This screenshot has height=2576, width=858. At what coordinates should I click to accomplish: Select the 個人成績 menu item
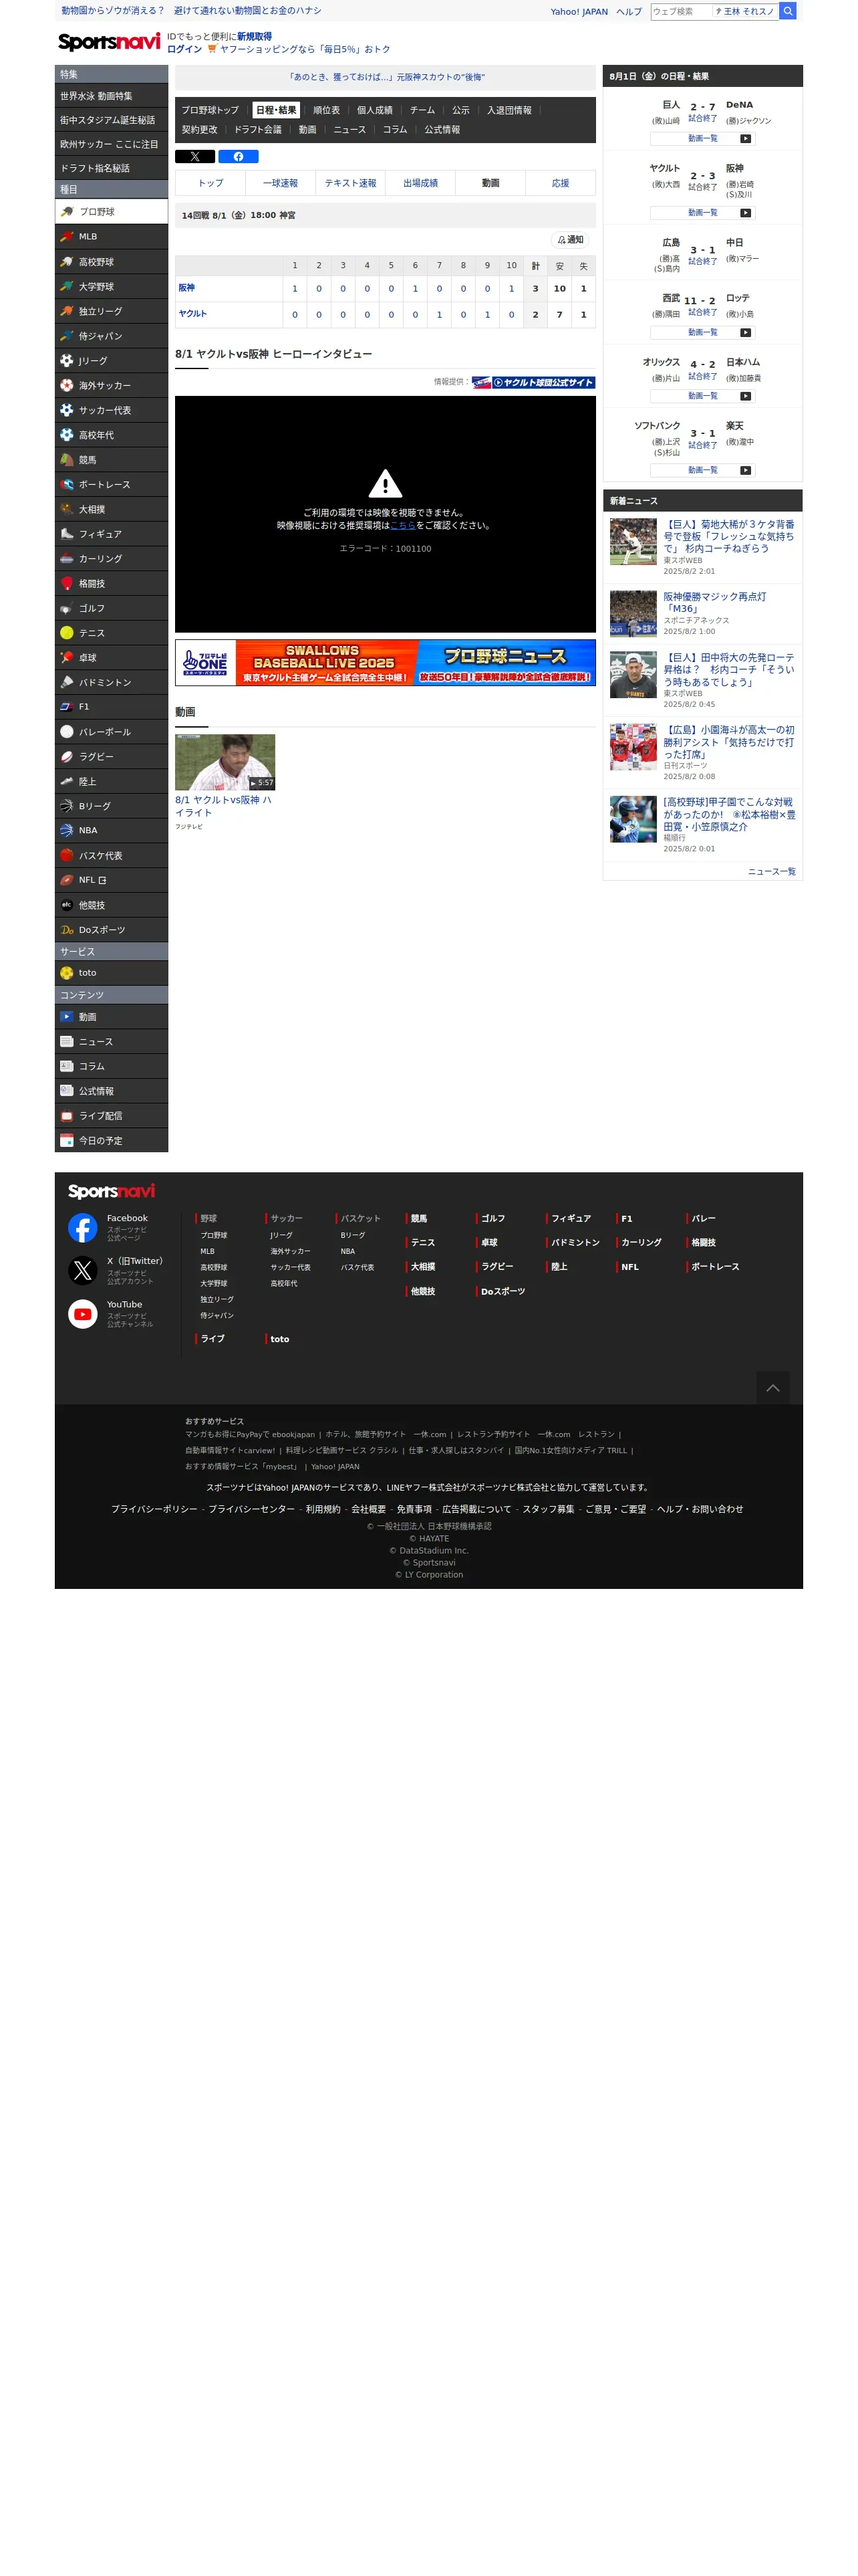375,111
